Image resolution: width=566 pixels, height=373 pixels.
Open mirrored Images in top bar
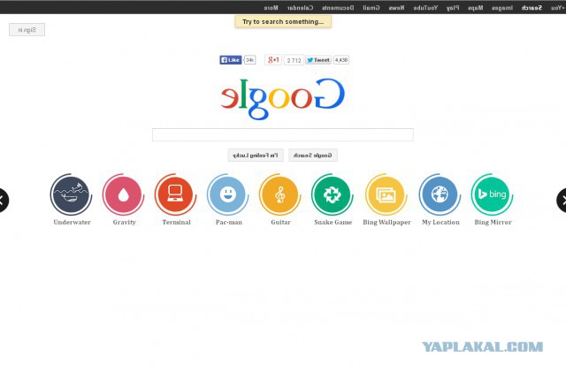(x=502, y=8)
